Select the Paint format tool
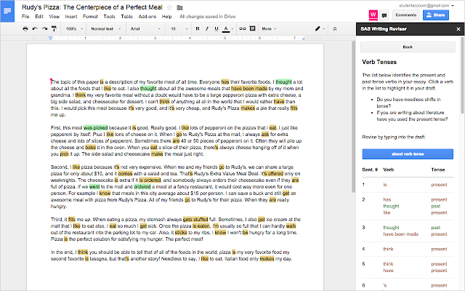Image resolution: width=465 pixels, height=291 pixels. point(54,29)
